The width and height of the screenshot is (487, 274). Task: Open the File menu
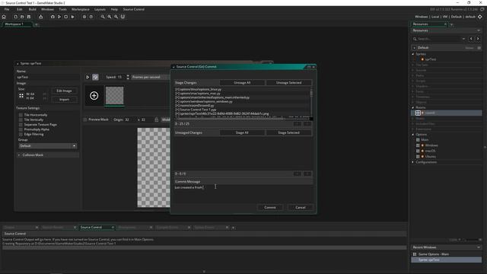(7, 9)
